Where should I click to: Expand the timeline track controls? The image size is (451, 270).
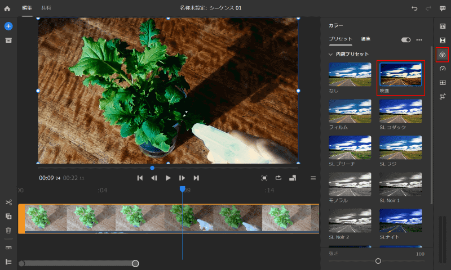pyautogui.click(x=8, y=262)
